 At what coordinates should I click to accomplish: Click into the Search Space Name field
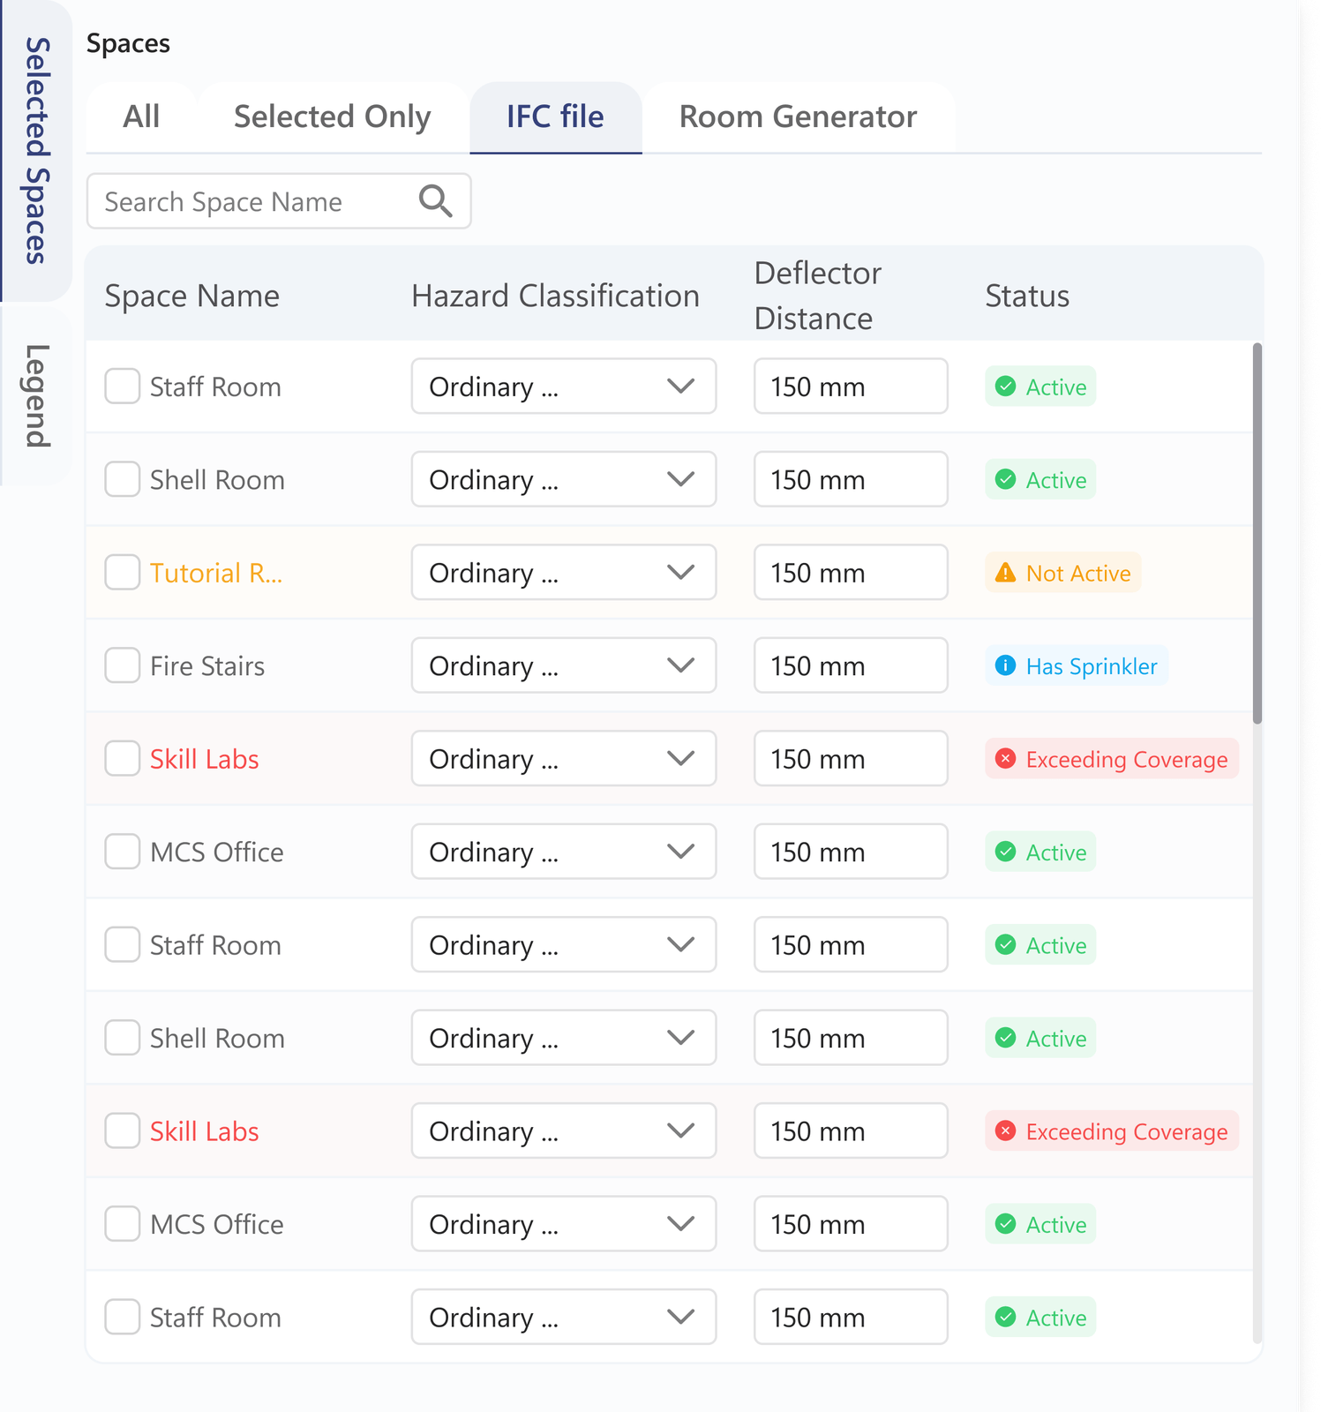point(279,201)
